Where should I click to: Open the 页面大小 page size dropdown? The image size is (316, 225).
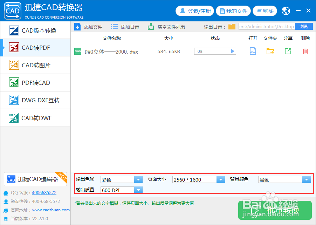[221, 179]
